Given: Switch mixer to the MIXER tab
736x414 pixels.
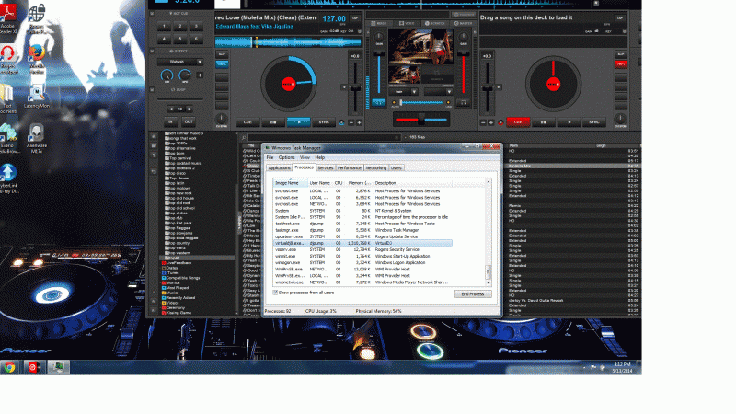Looking at the screenshot, I should [379, 23].
